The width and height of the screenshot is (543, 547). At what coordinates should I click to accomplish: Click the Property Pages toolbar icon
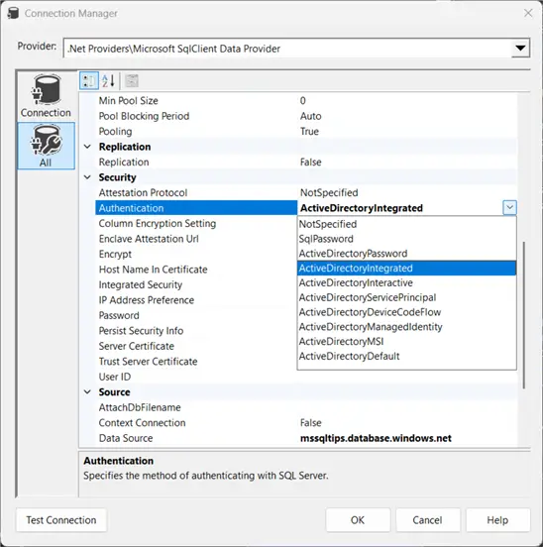coord(132,81)
